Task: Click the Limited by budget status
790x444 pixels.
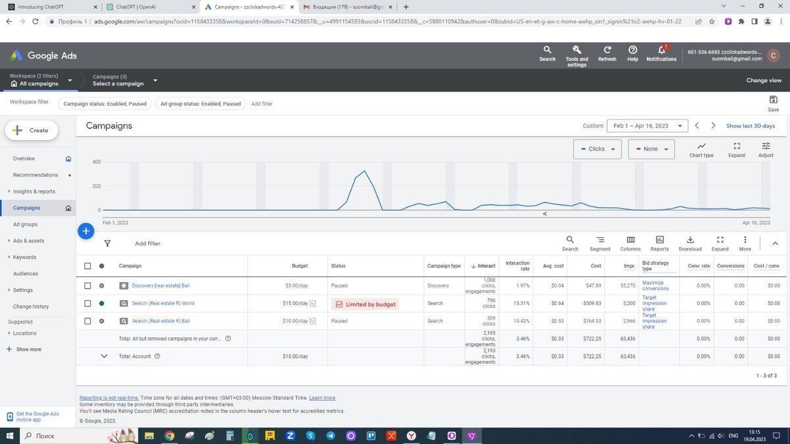Action: tap(366, 304)
